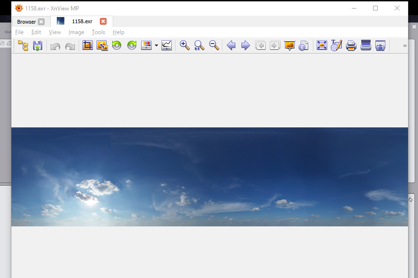Open the Save As floppy icon
The image size is (418, 278).
[37, 45]
